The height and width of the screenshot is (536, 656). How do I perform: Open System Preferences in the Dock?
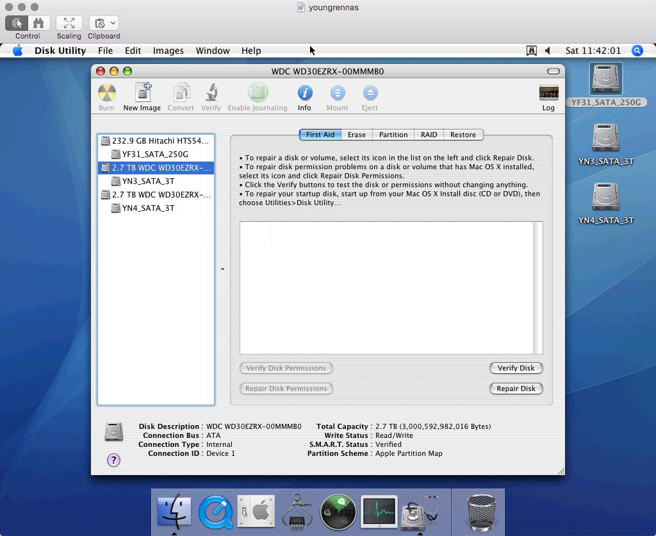pyautogui.click(x=256, y=511)
